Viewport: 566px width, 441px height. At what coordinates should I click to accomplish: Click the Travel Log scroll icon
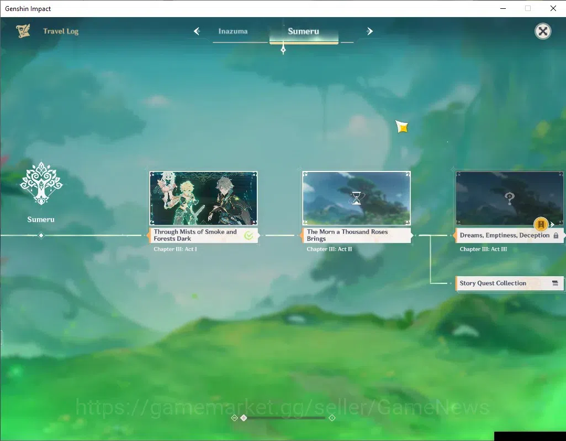pos(23,31)
